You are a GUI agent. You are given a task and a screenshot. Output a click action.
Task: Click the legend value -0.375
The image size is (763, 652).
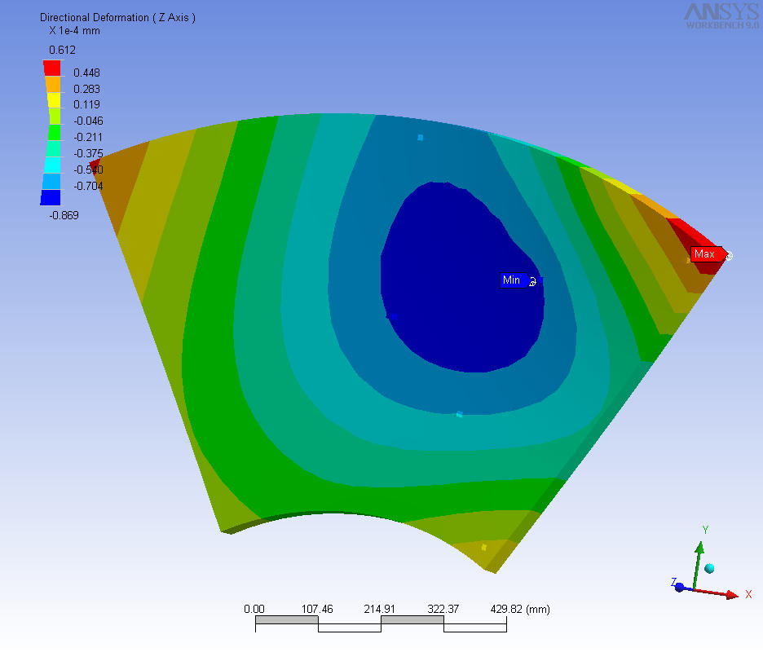click(x=88, y=154)
